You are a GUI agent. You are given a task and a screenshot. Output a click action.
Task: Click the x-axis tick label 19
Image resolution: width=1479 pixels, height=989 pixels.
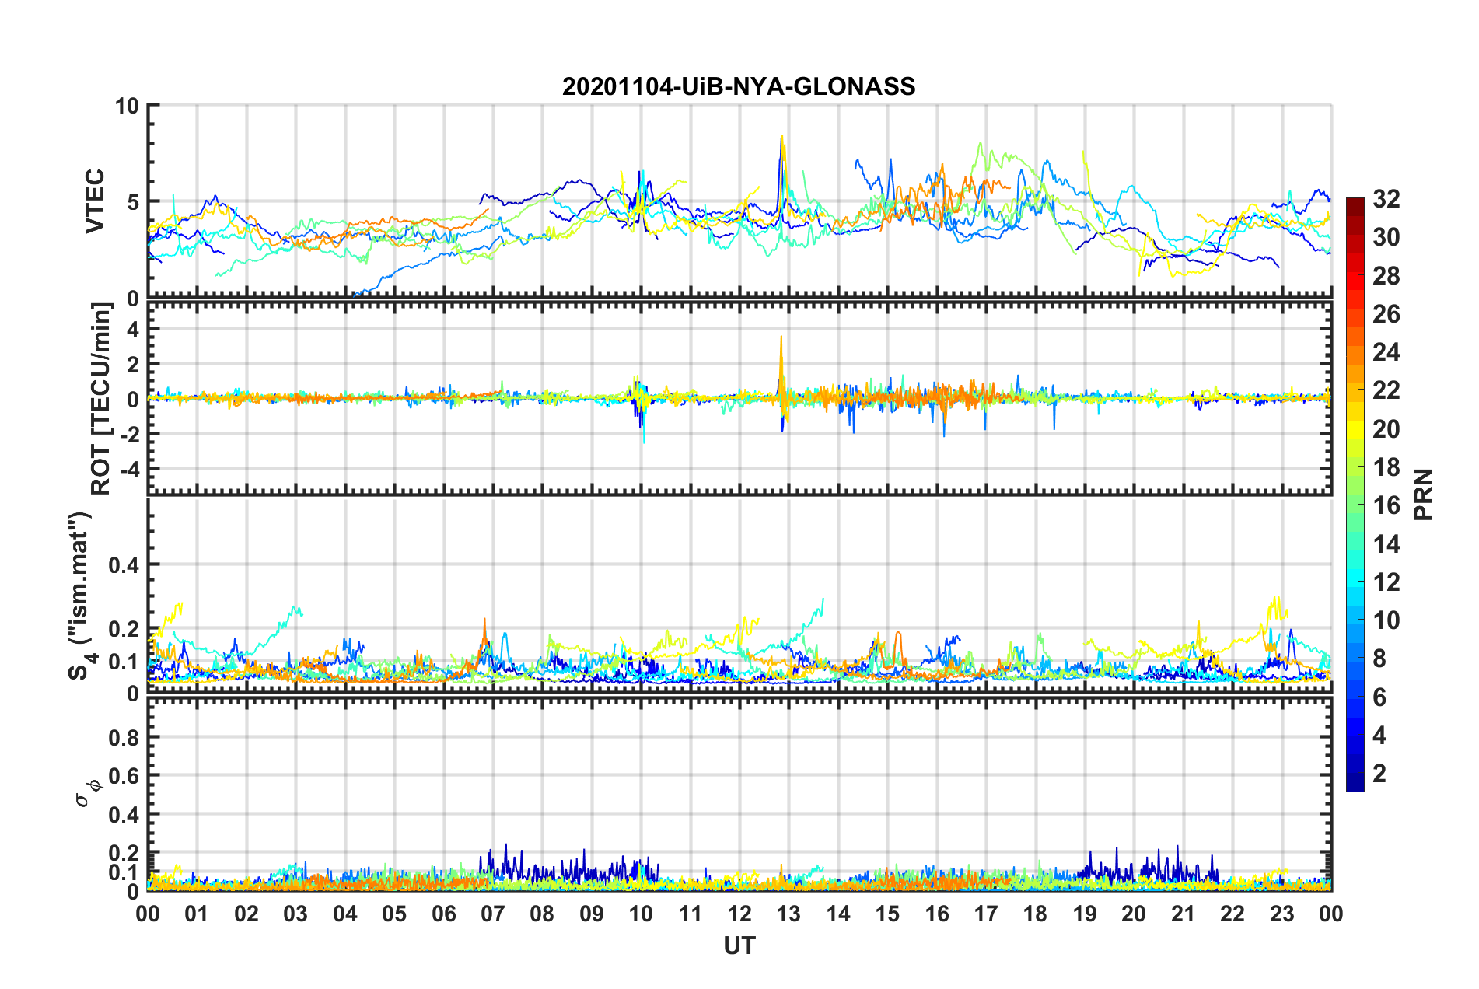(x=1085, y=914)
